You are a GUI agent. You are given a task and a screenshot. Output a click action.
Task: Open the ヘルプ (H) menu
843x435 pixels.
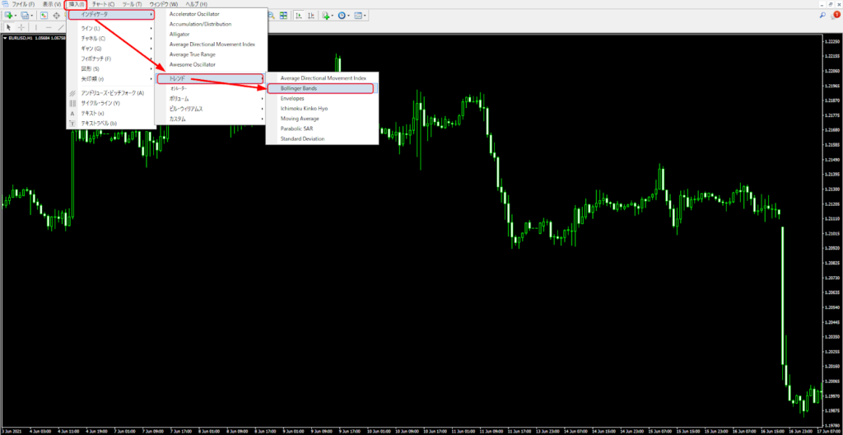(196, 4)
